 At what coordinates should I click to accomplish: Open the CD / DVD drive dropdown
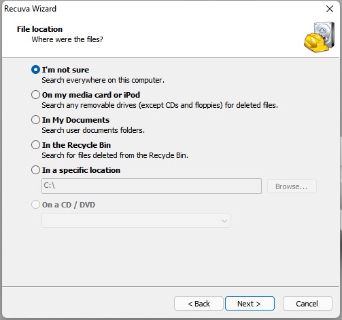136,220
